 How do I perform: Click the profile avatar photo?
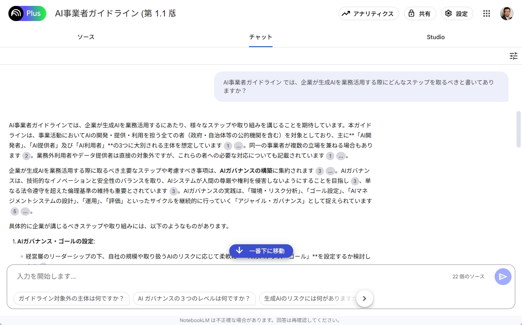tap(506, 13)
